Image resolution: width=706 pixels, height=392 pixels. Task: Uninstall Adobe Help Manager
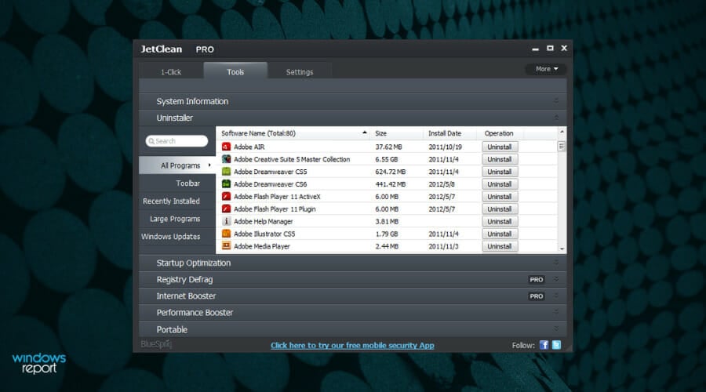tap(500, 221)
